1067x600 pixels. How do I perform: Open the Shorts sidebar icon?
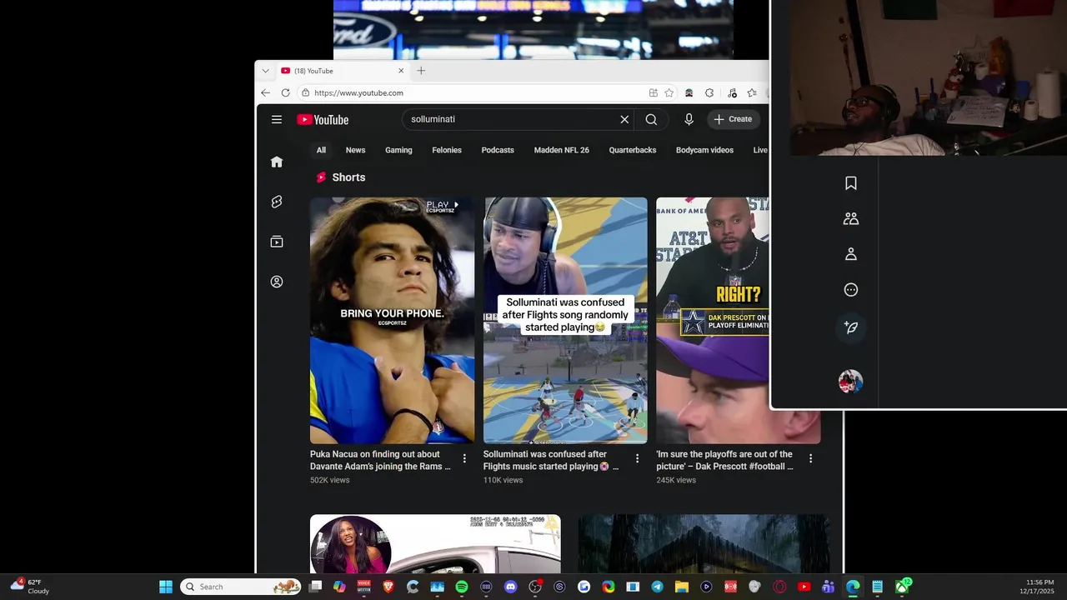pos(277,202)
